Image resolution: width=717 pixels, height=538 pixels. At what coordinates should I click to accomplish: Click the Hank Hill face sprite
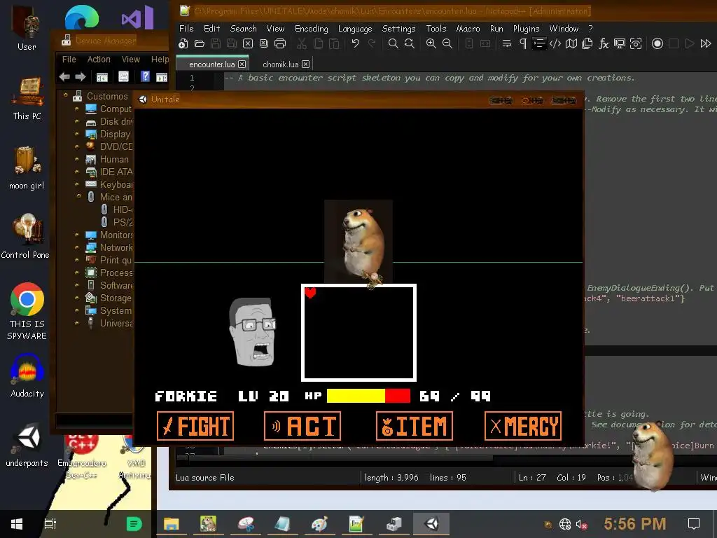[x=253, y=331]
